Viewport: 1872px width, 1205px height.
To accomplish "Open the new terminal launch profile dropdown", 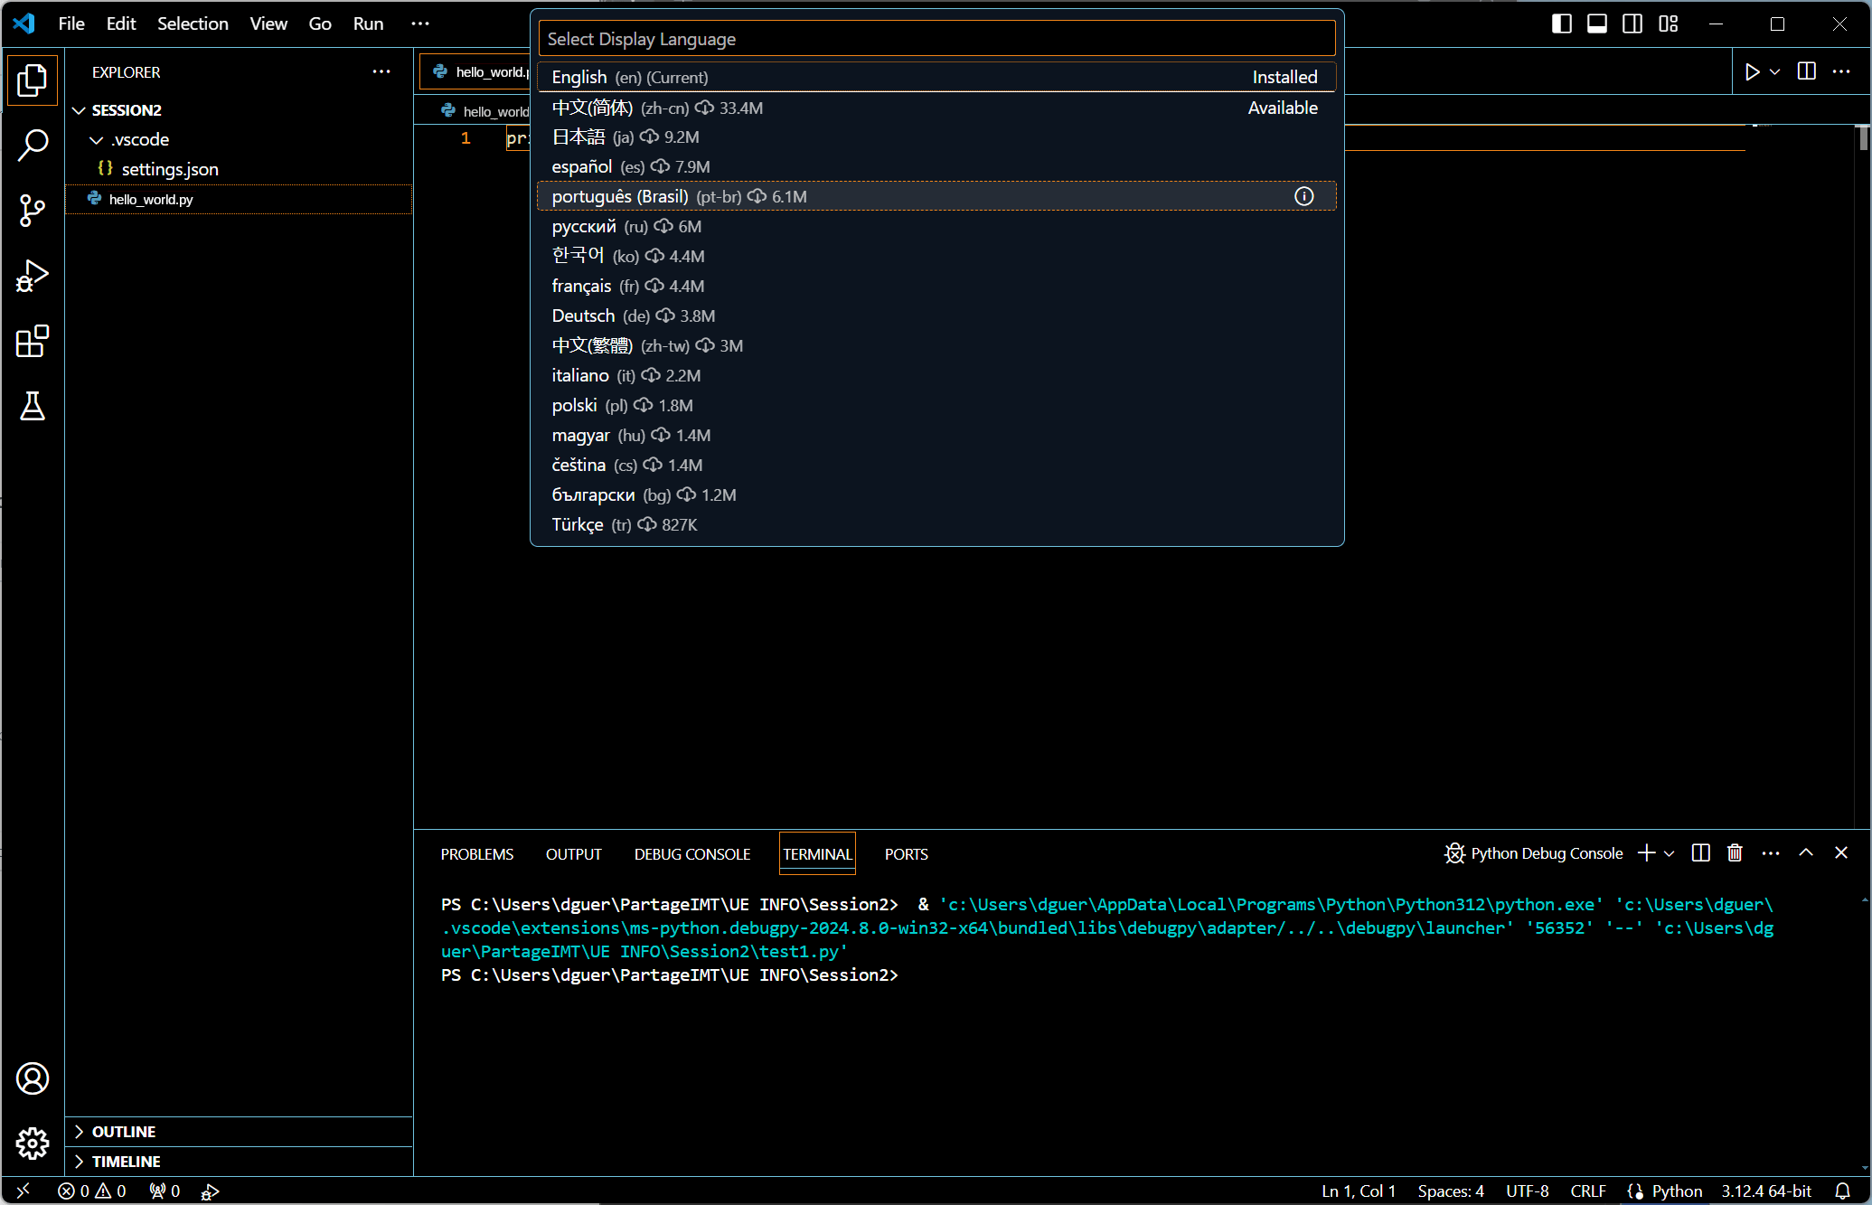I will pos(1670,853).
